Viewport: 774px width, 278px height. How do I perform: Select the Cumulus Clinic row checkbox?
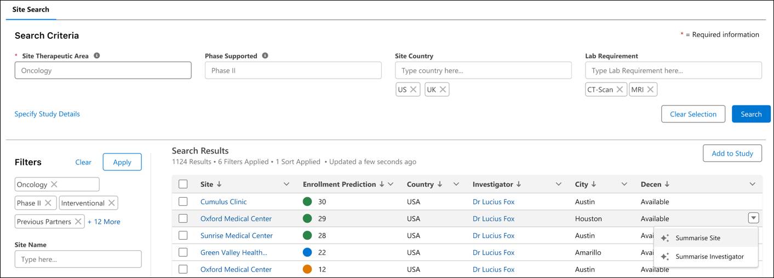click(183, 202)
